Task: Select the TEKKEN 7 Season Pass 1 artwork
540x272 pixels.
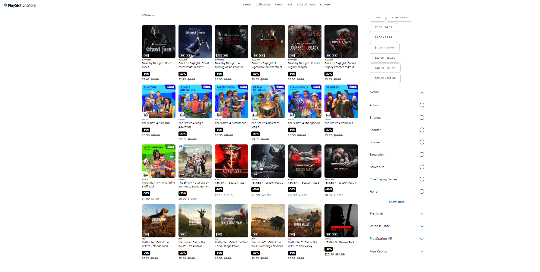Action: coord(231,161)
